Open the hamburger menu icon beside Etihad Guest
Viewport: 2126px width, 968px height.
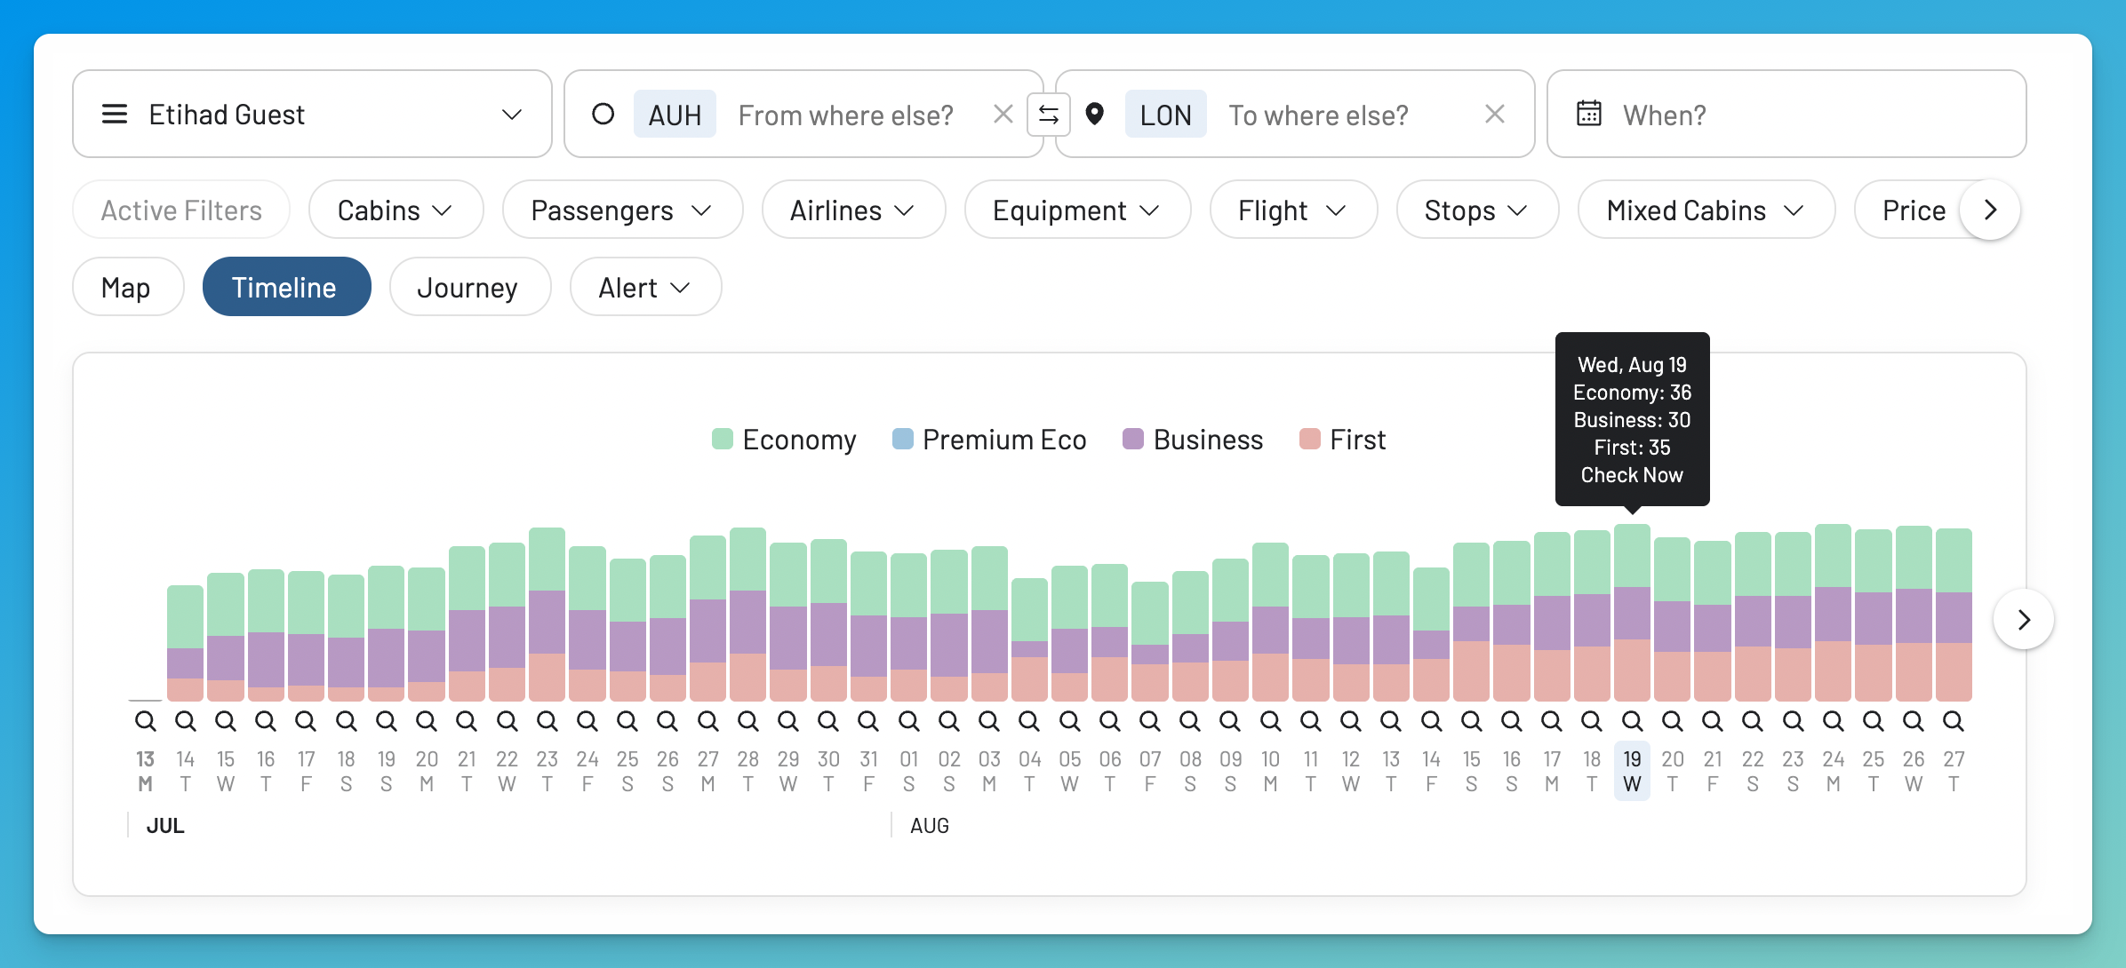(x=115, y=115)
